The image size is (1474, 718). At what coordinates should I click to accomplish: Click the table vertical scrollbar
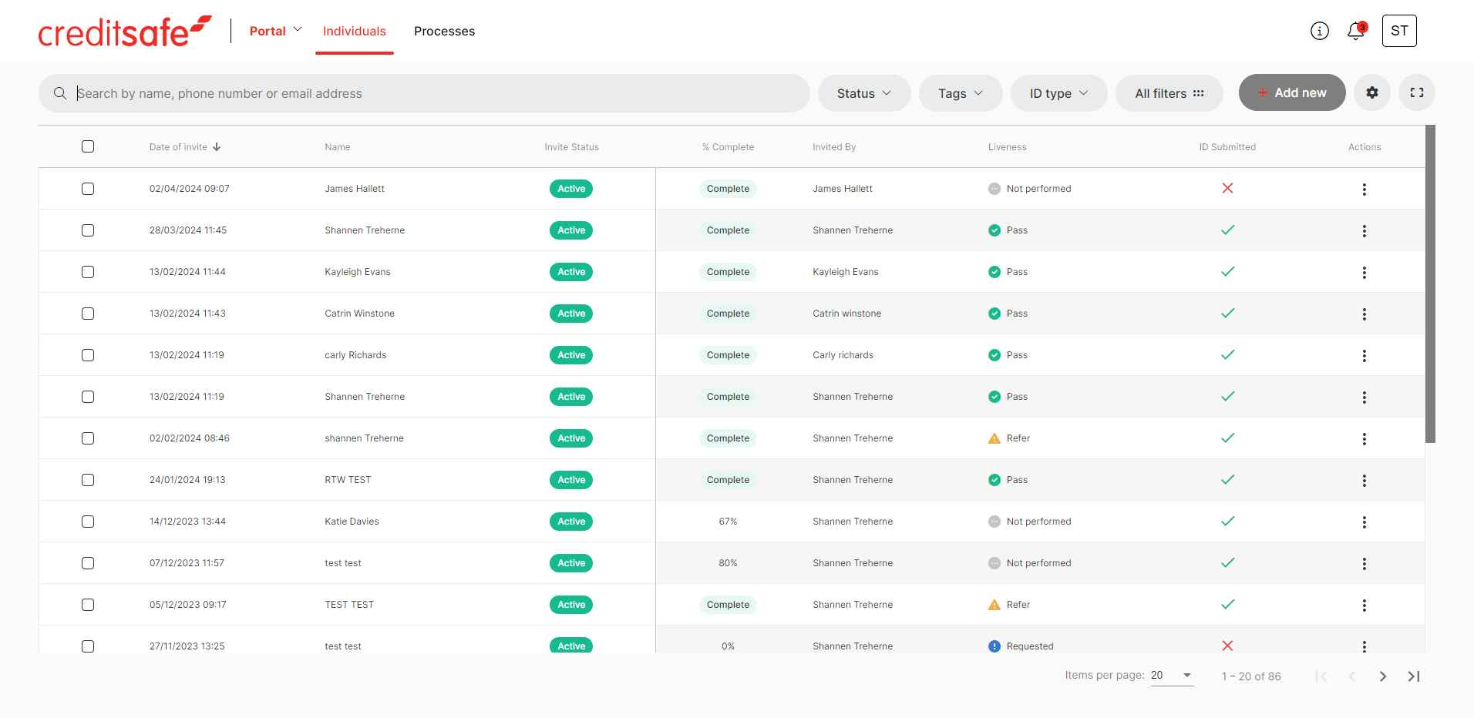[1430, 284]
